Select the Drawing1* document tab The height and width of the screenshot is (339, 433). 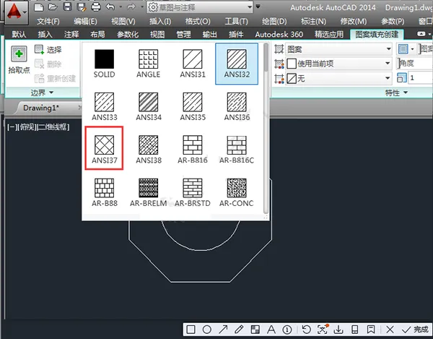(x=41, y=108)
